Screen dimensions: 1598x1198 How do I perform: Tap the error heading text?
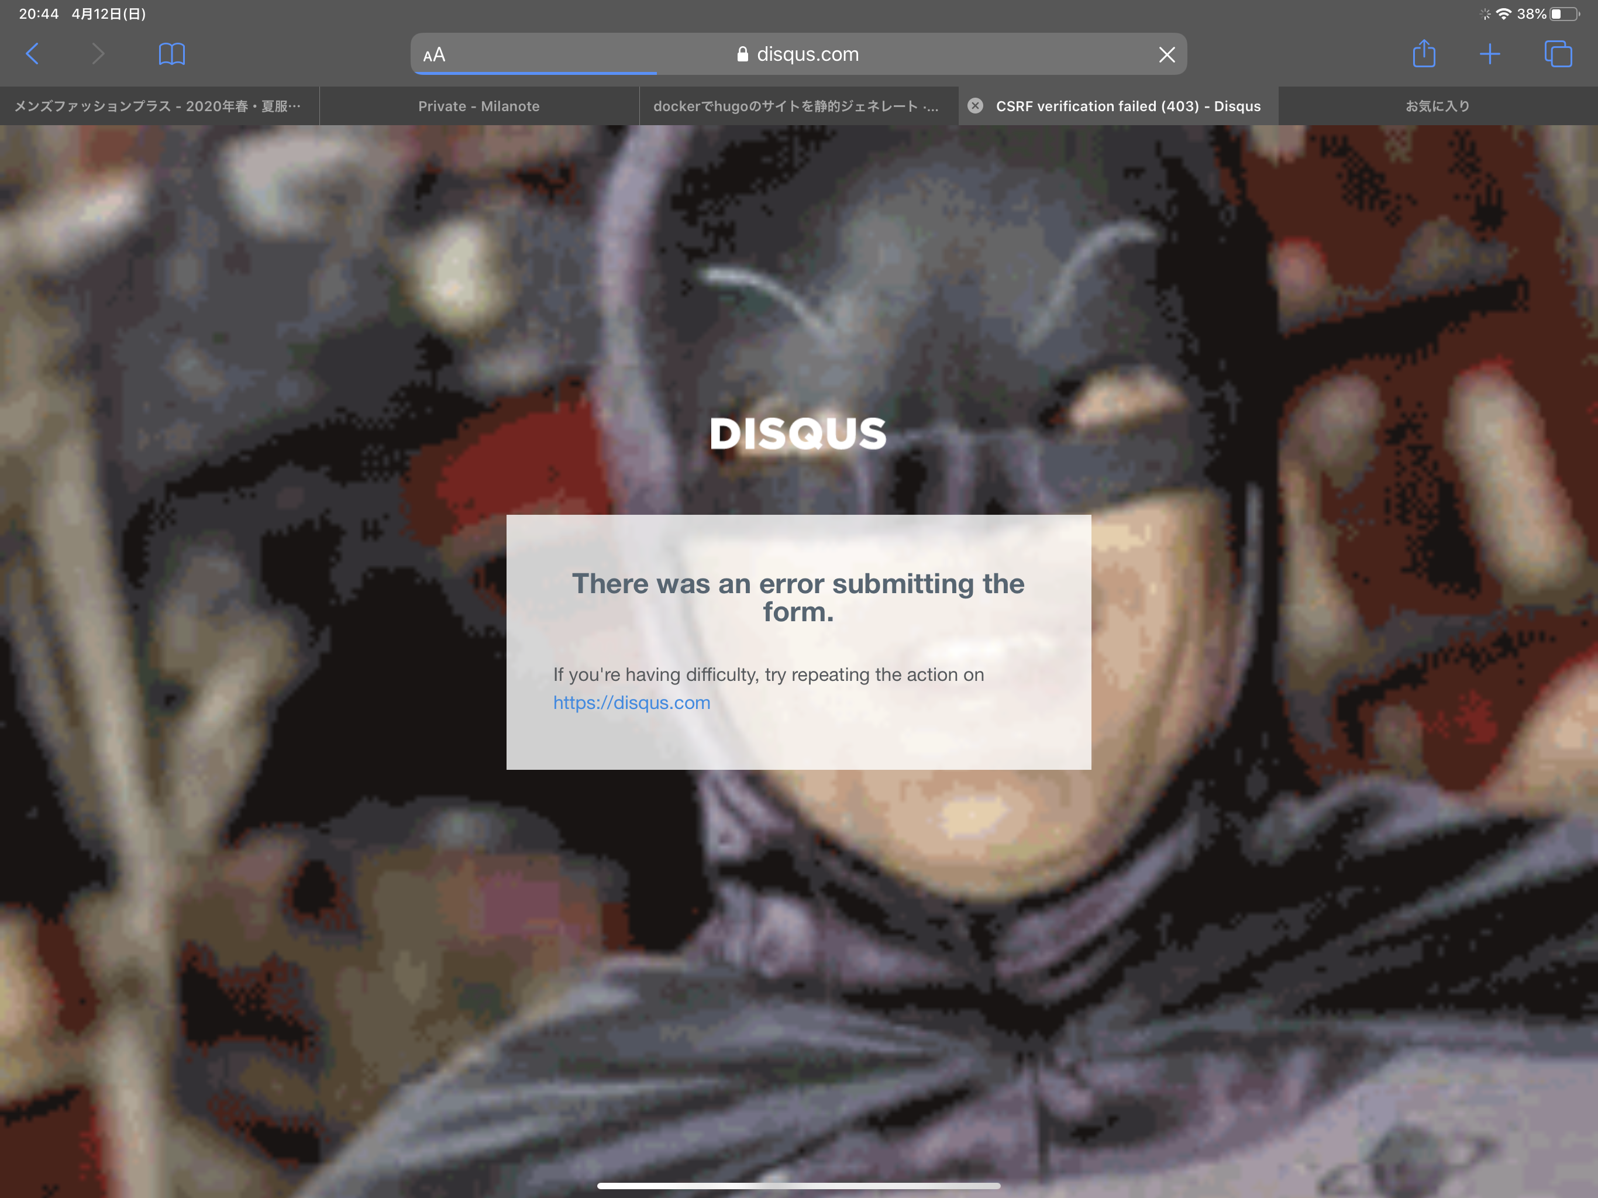(798, 597)
